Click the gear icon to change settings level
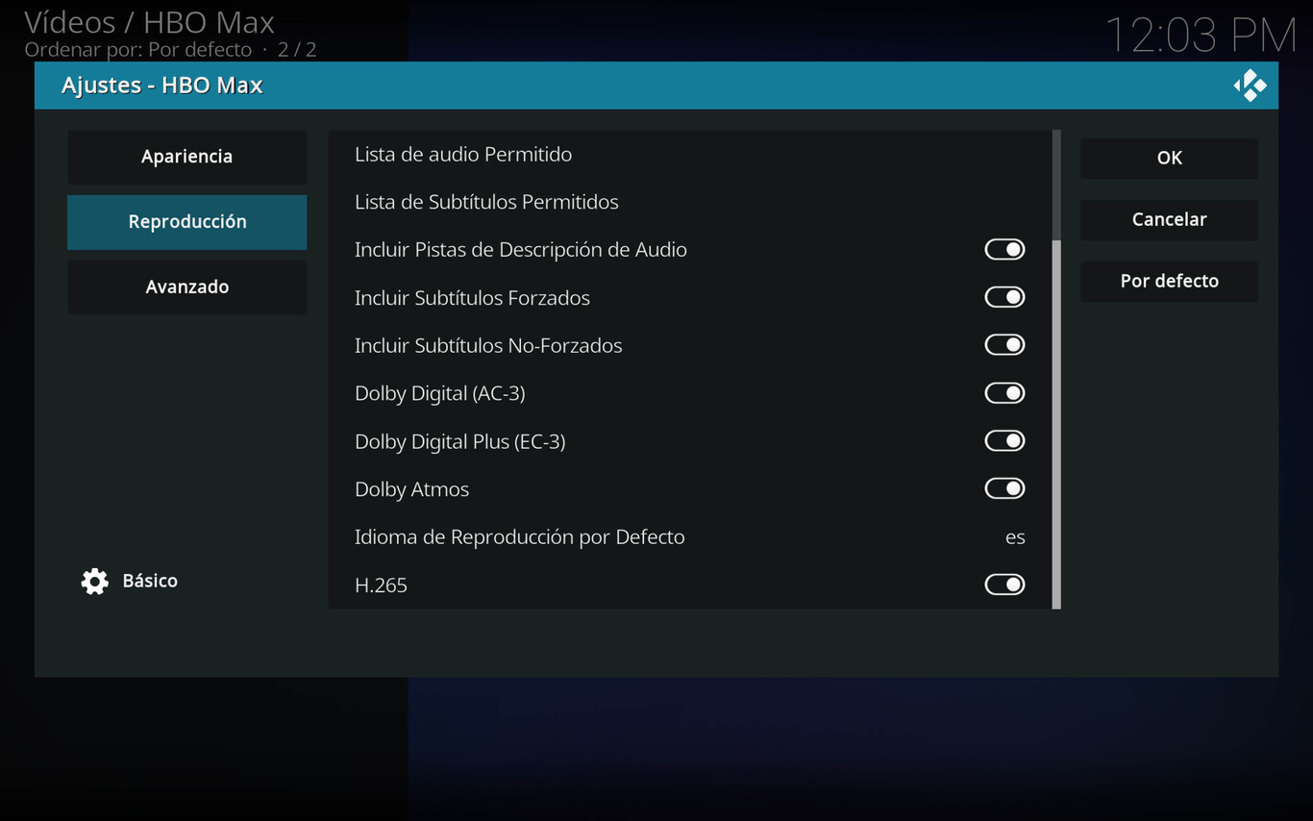 point(93,581)
